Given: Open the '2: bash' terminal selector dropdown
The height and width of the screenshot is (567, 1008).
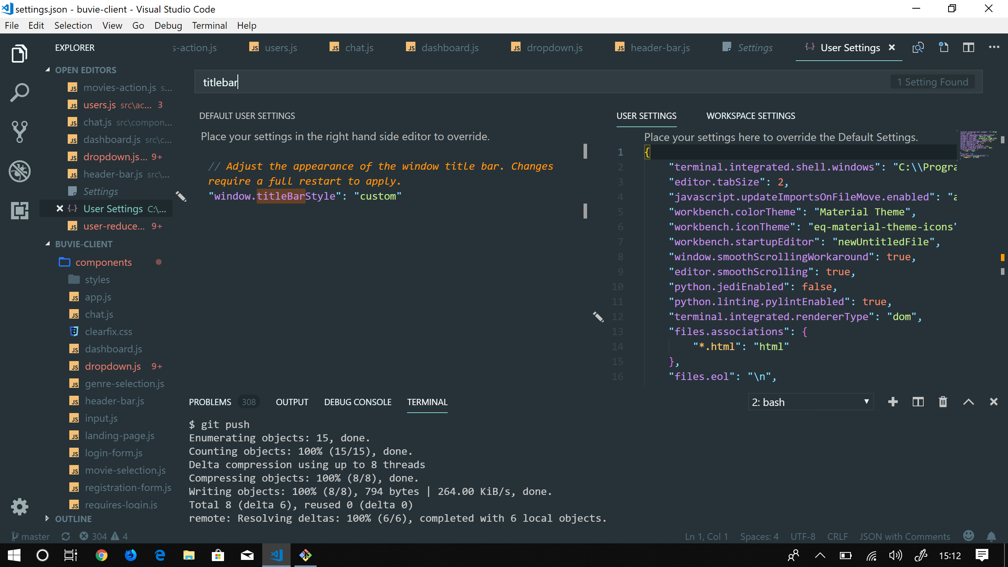Looking at the screenshot, I should 810,402.
